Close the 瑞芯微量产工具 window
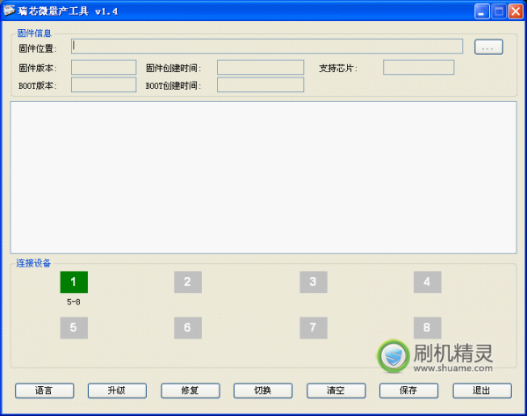This screenshot has height=416, width=527. [x=516, y=11]
